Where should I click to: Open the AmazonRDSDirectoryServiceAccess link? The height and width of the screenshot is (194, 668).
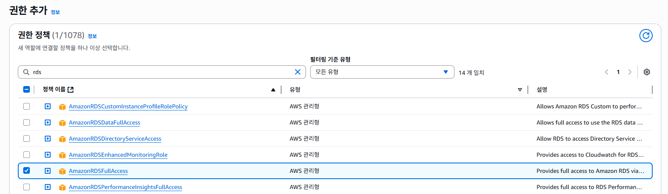[x=115, y=139]
